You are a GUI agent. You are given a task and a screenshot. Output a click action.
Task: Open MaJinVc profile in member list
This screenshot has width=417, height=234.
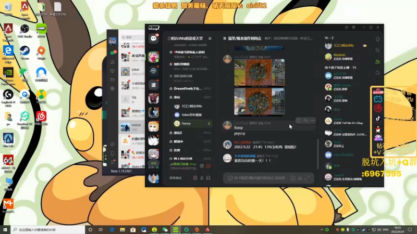point(347,57)
